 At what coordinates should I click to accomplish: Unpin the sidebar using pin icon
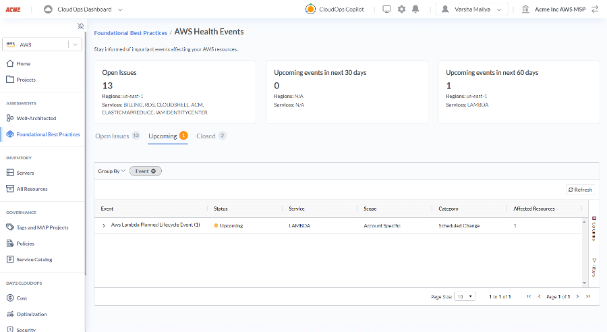pos(80,26)
